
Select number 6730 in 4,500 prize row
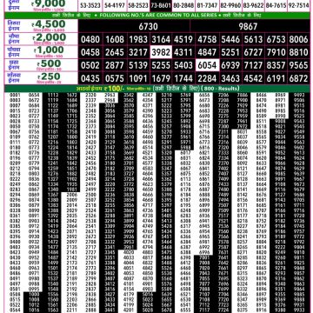pyautogui.click(x=148, y=26)
